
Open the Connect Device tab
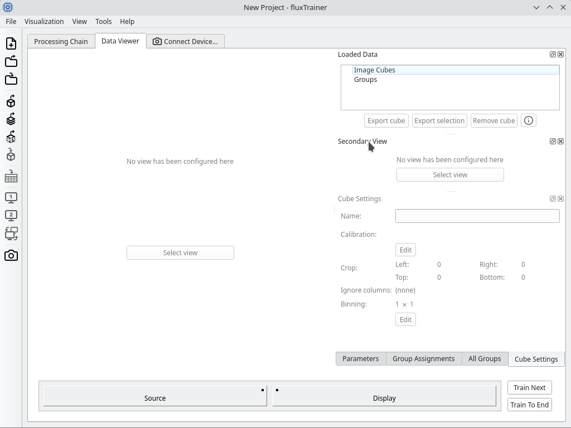point(185,41)
